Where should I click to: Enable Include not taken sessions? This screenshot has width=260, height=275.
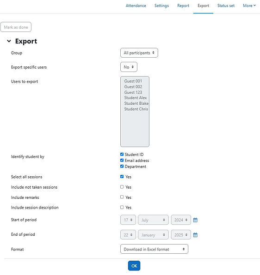coord(122,187)
